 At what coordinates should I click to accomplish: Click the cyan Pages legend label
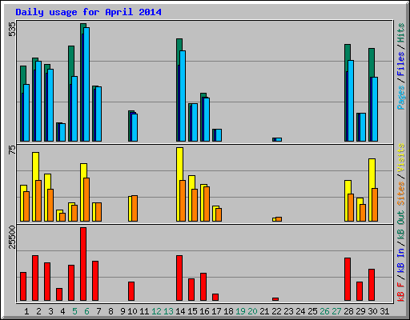401,98
